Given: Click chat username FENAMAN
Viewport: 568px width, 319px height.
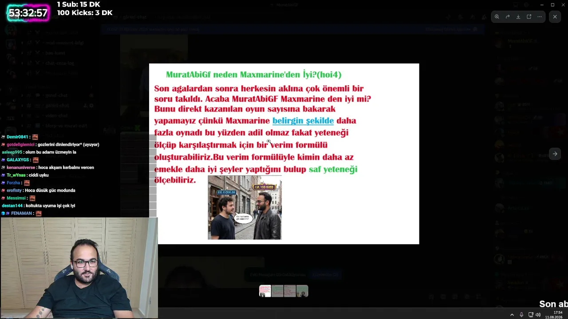Looking at the screenshot, I should (22, 214).
